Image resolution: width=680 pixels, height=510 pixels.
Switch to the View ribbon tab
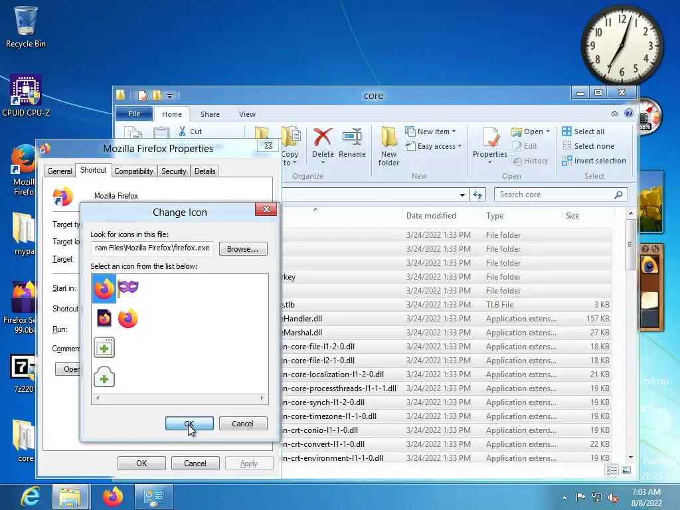pos(247,114)
